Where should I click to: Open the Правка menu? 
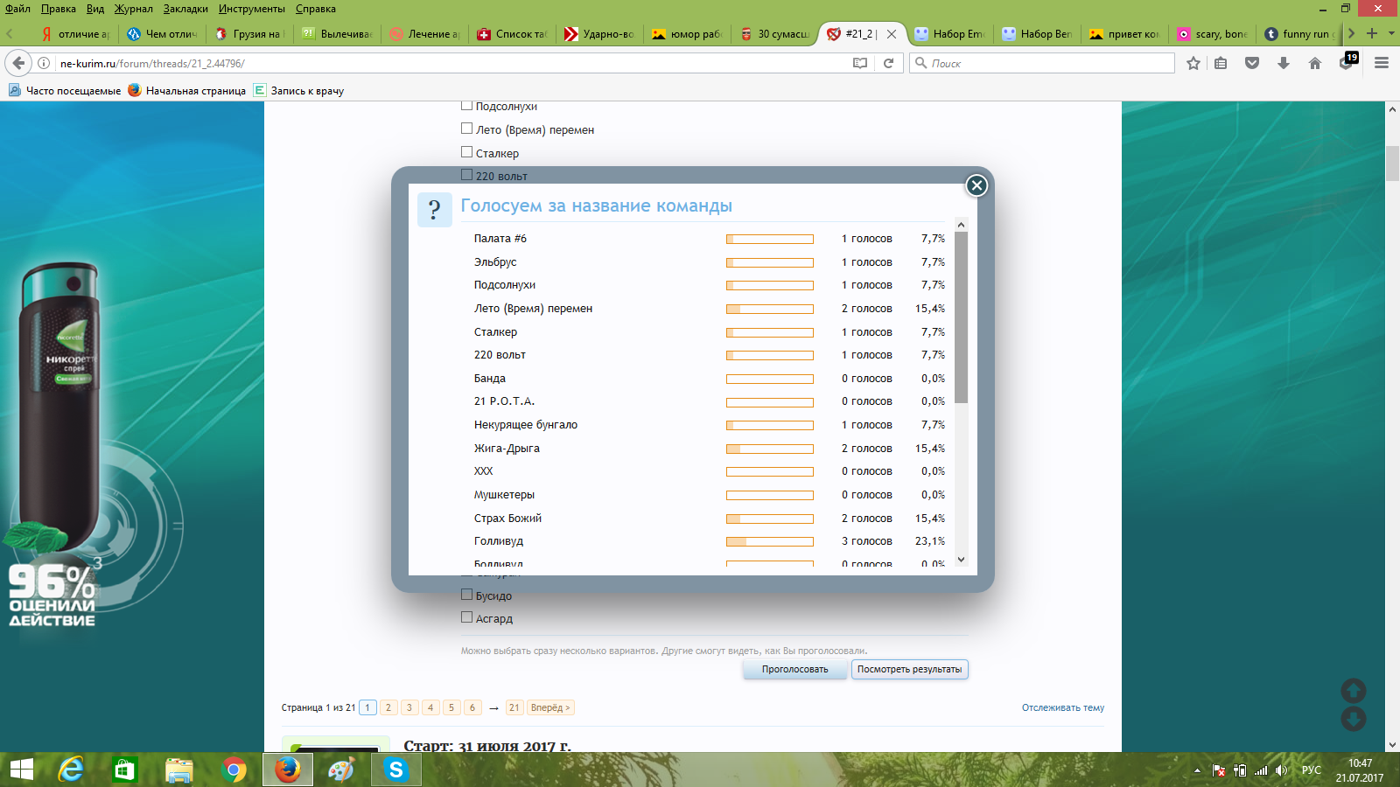[59, 9]
